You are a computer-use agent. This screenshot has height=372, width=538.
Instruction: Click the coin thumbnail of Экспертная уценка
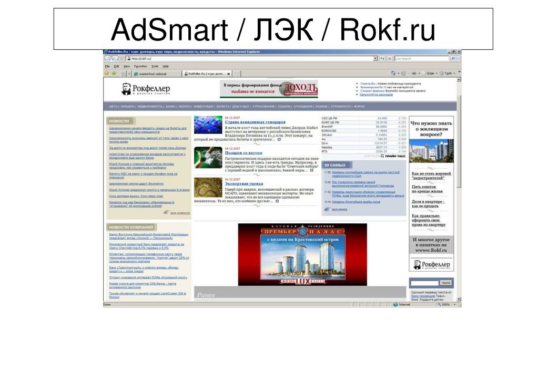pyautogui.click(x=208, y=187)
